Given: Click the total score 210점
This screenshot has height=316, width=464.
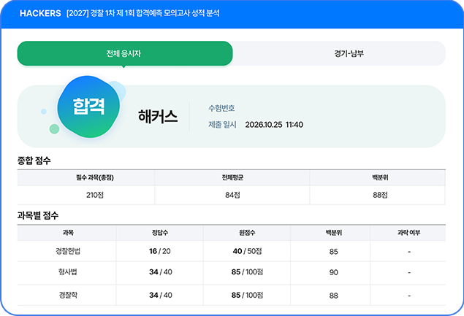Looking at the screenshot, I should click(x=95, y=195).
